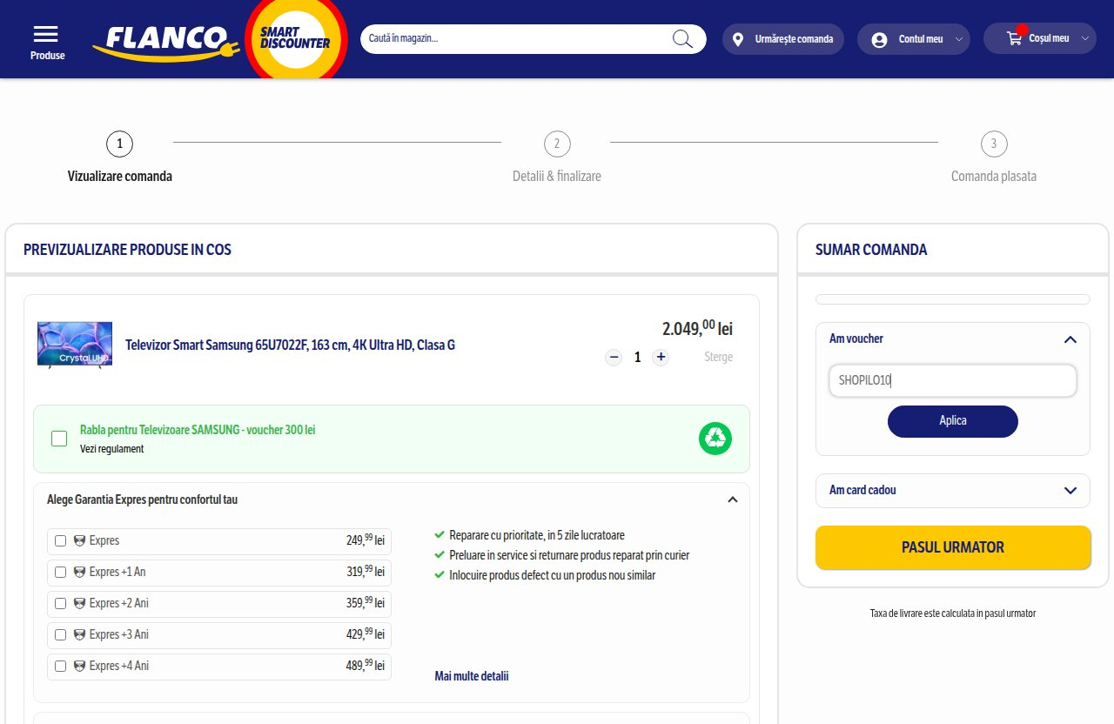Check the Expres +2 Ani option
Viewport: 1114px width, 724px height.
point(60,603)
